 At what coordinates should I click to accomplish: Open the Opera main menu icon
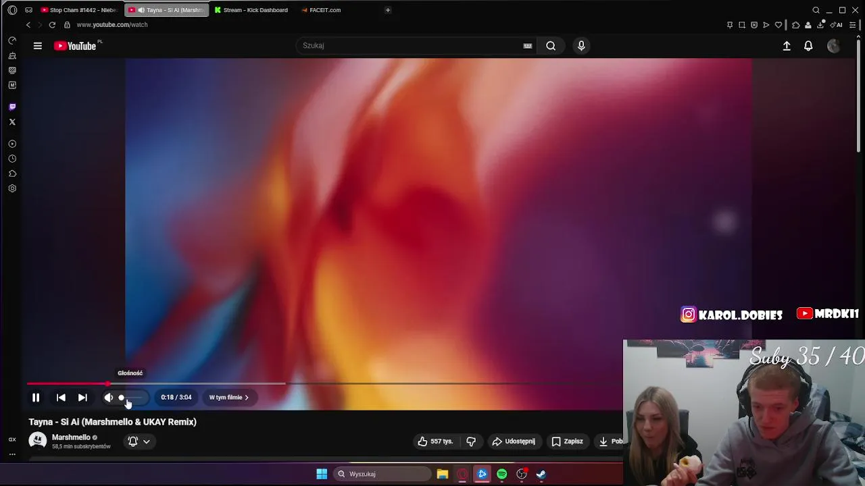click(x=12, y=10)
